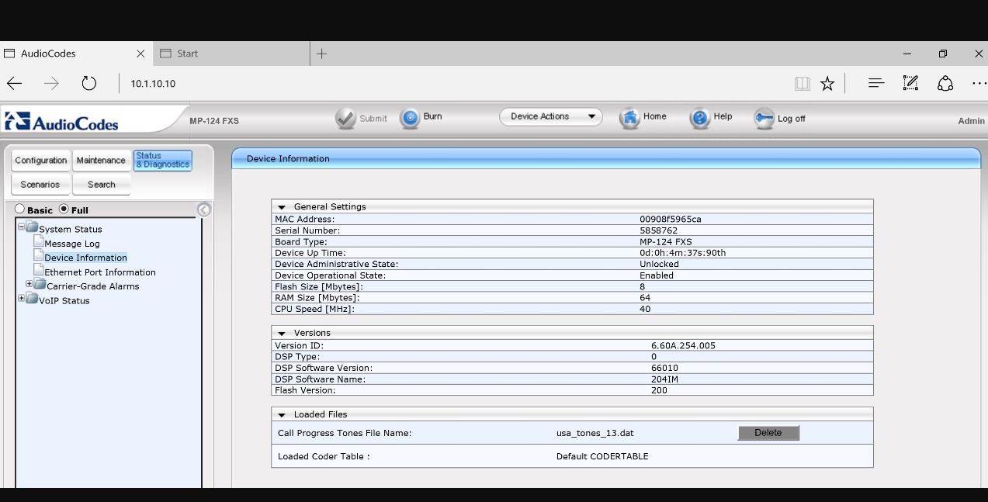988x502 pixels.
Task: Click the AudioCodes logo
Action: click(62, 122)
